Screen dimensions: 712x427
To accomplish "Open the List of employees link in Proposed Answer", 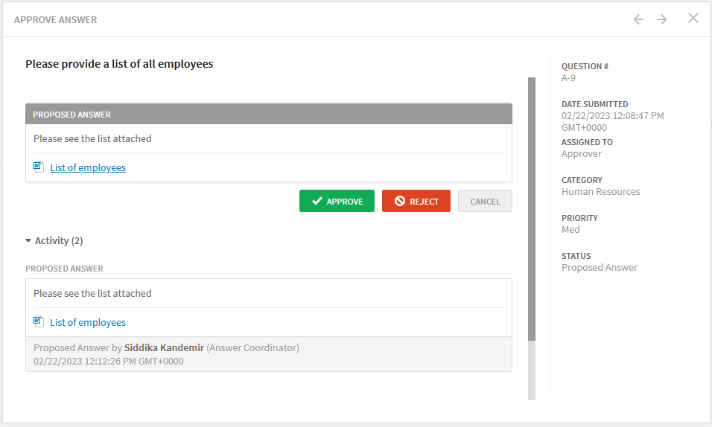I will tap(88, 167).
